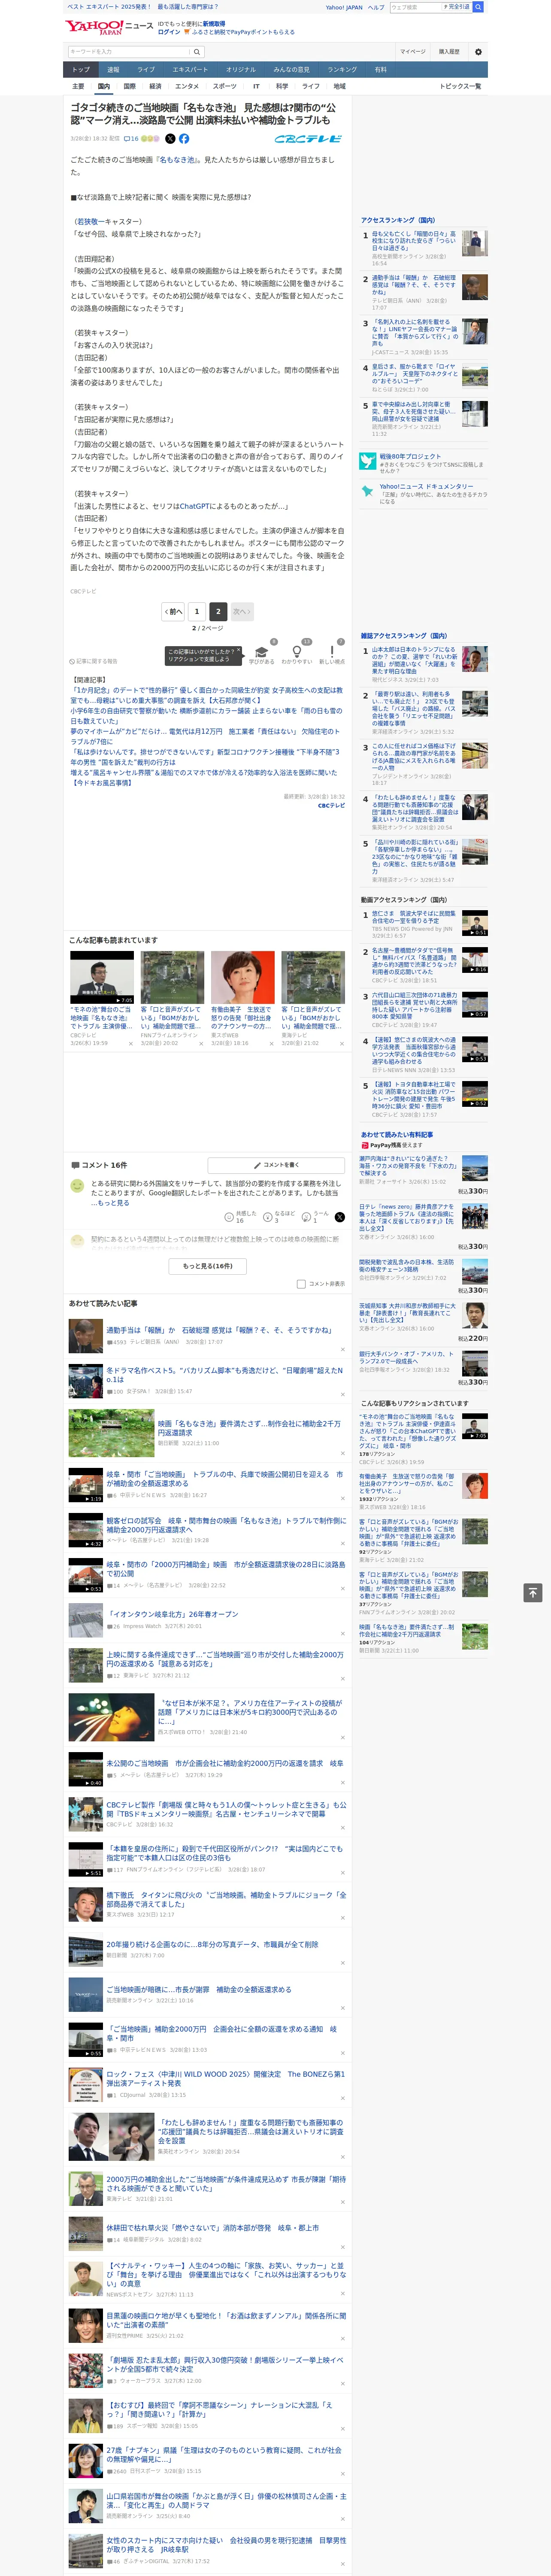
Task: Click the コメントを書く button
Action: [x=277, y=1165]
